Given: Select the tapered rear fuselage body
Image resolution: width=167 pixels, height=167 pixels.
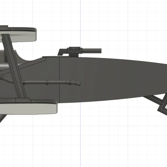Looking at the screenshot, I should coord(113,80).
